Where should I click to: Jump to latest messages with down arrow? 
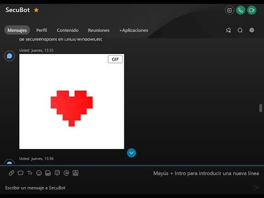pyautogui.click(x=131, y=153)
